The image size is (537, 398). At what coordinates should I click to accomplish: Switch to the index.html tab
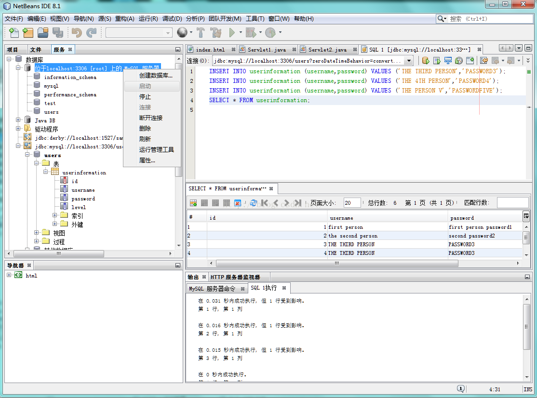(x=210, y=50)
